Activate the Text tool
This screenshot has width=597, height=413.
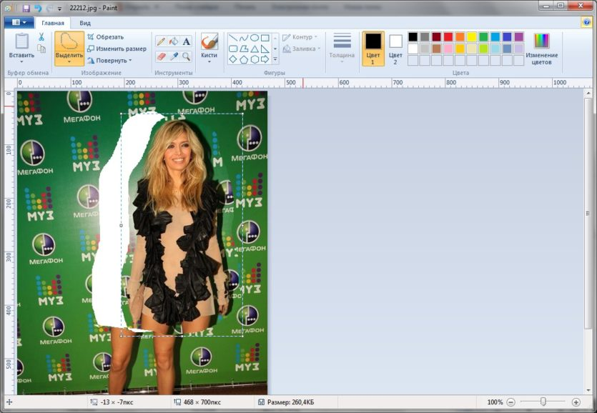pyautogui.click(x=186, y=41)
